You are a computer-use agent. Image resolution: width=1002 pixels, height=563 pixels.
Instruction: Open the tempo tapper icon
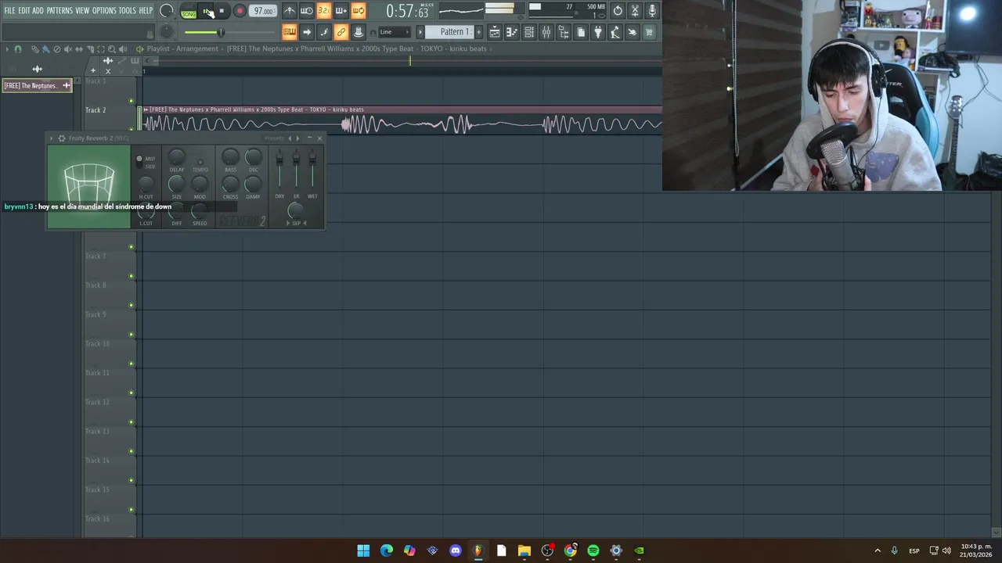click(x=615, y=32)
